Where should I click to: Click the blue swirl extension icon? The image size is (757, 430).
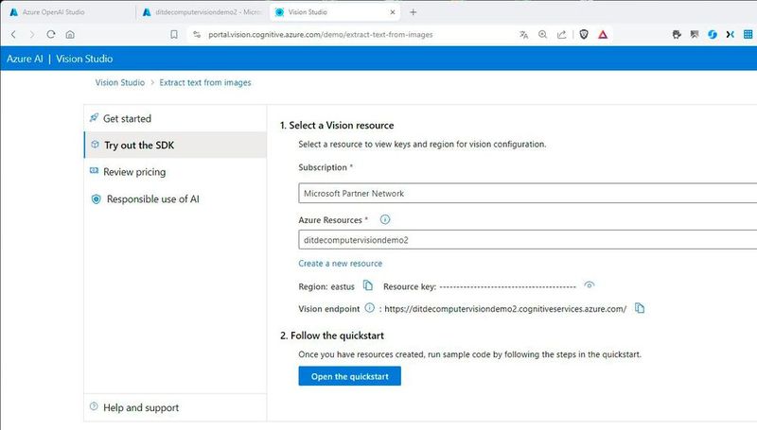[713, 34]
